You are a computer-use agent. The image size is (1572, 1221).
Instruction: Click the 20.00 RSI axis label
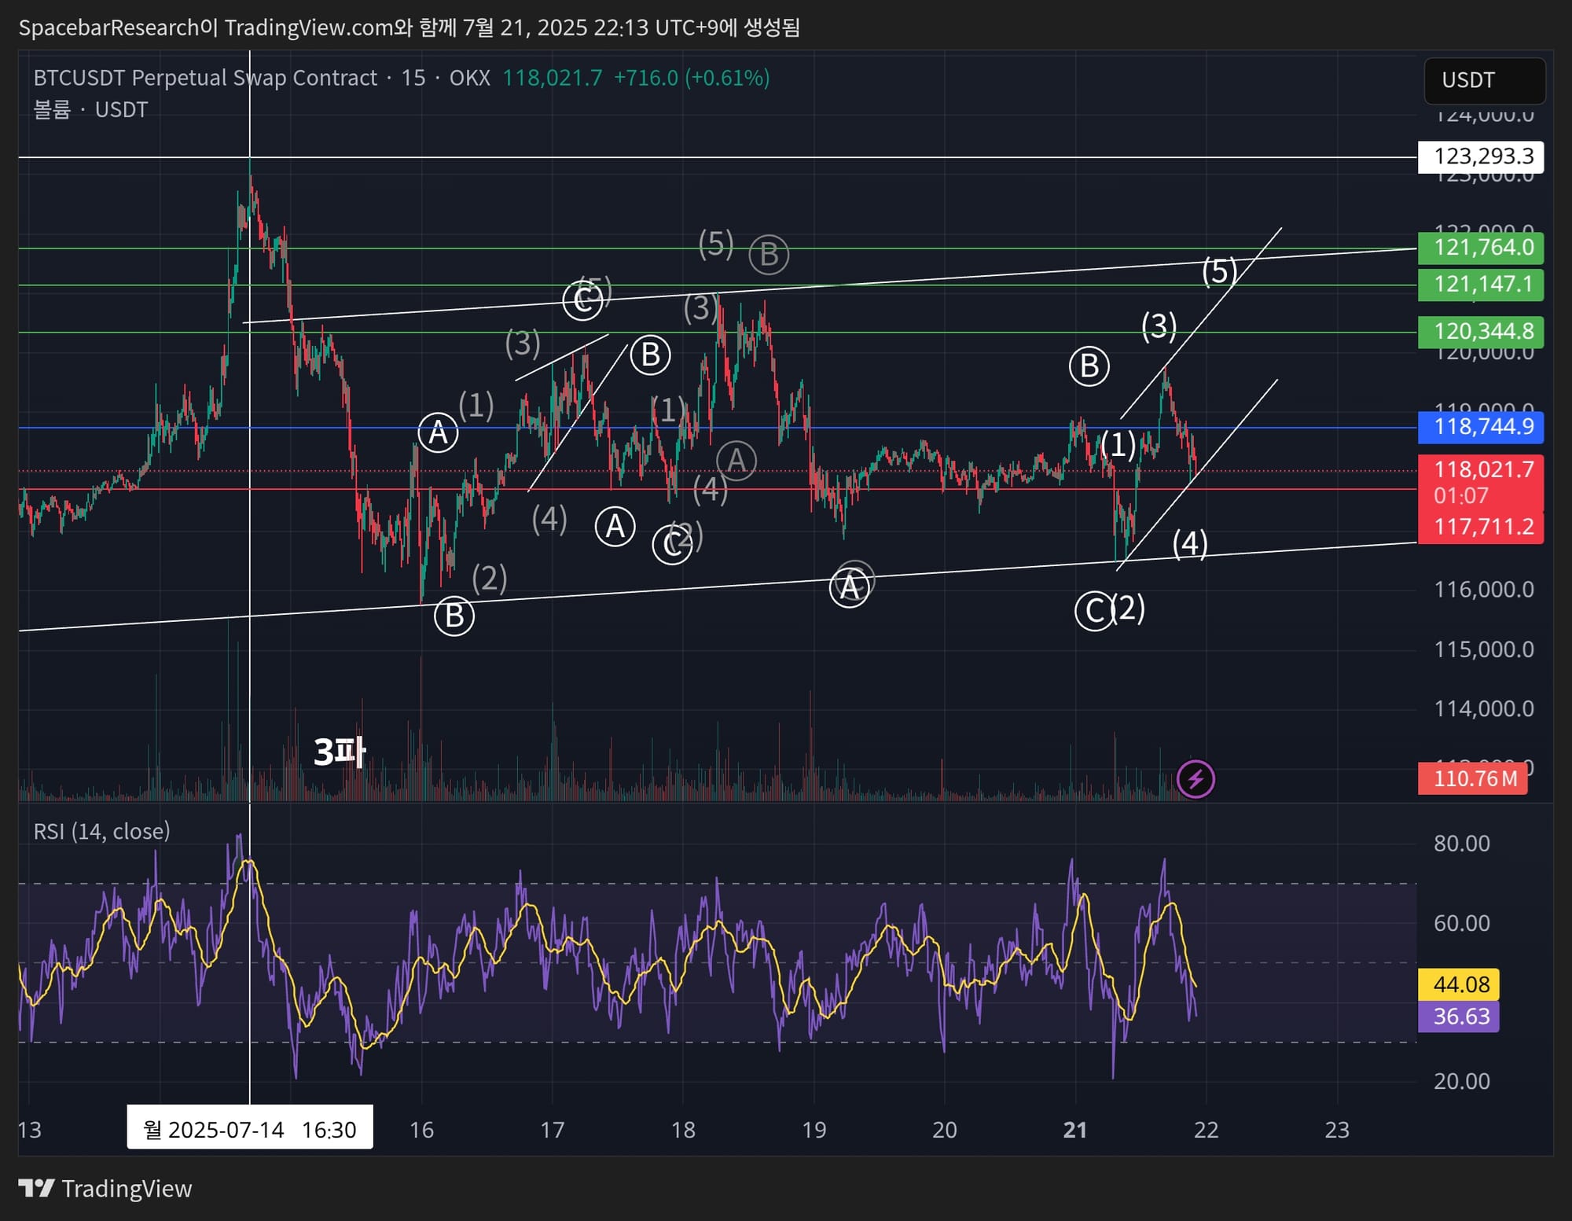pos(1462,1081)
